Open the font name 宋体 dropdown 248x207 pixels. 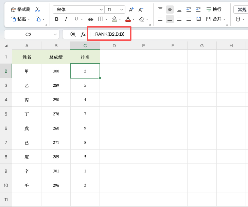101,10
